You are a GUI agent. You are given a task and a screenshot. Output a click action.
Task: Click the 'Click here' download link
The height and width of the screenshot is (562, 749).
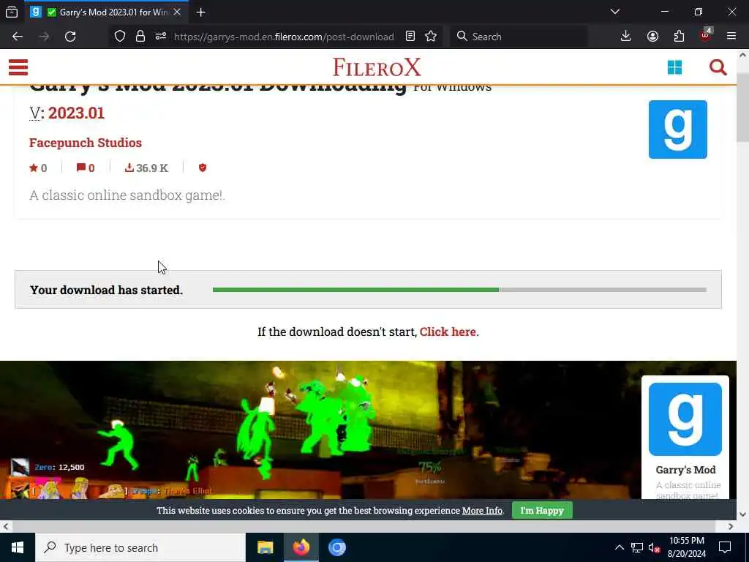click(x=448, y=331)
